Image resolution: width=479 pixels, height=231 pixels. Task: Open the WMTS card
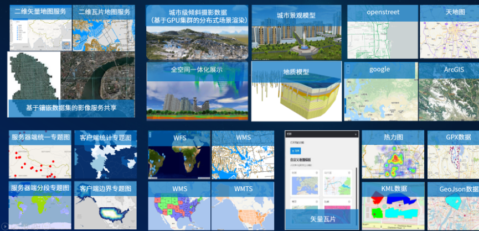coord(243,206)
